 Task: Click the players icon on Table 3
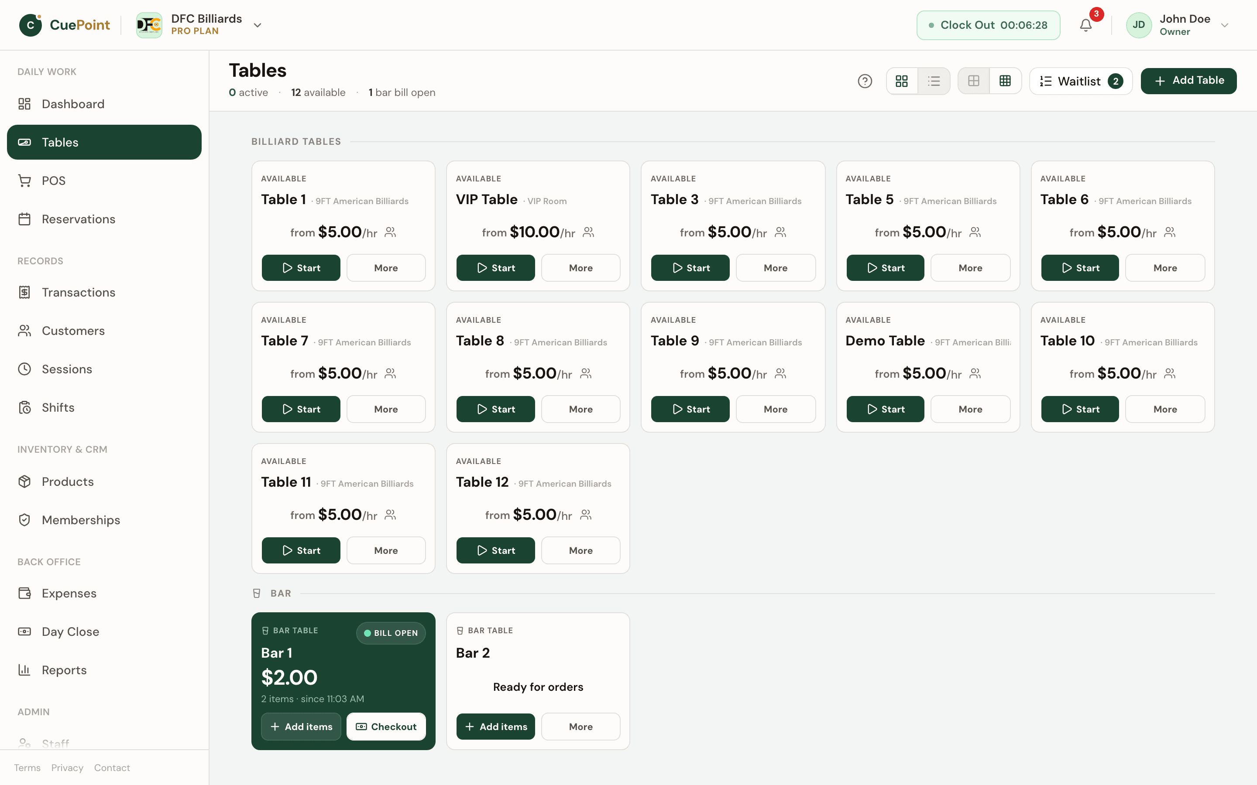[780, 232]
